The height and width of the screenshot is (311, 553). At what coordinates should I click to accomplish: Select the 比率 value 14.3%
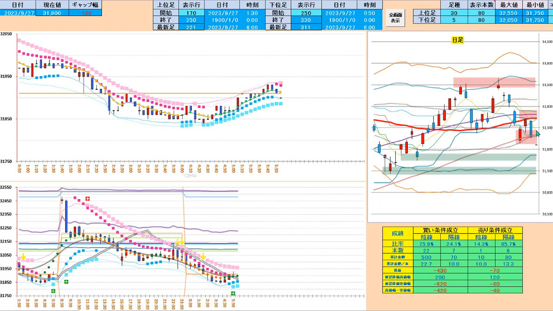pos(481,244)
